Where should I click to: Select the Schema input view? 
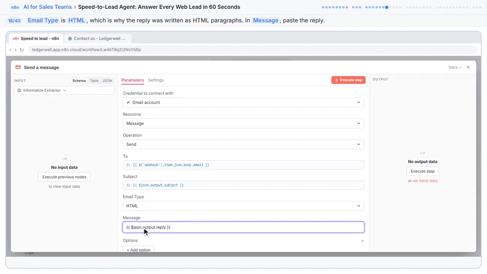click(79, 81)
